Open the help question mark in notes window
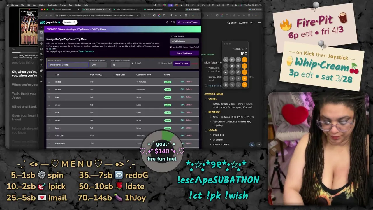Image resolution: width=373 pixels, height=210 pixels. [x=259, y=145]
